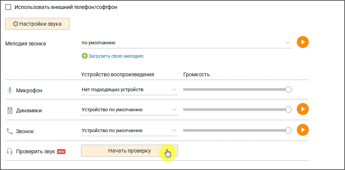This screenshot has height=170, width=345.
Task: Click the Мелодия звонка label
Action: (x=25, y=44)
